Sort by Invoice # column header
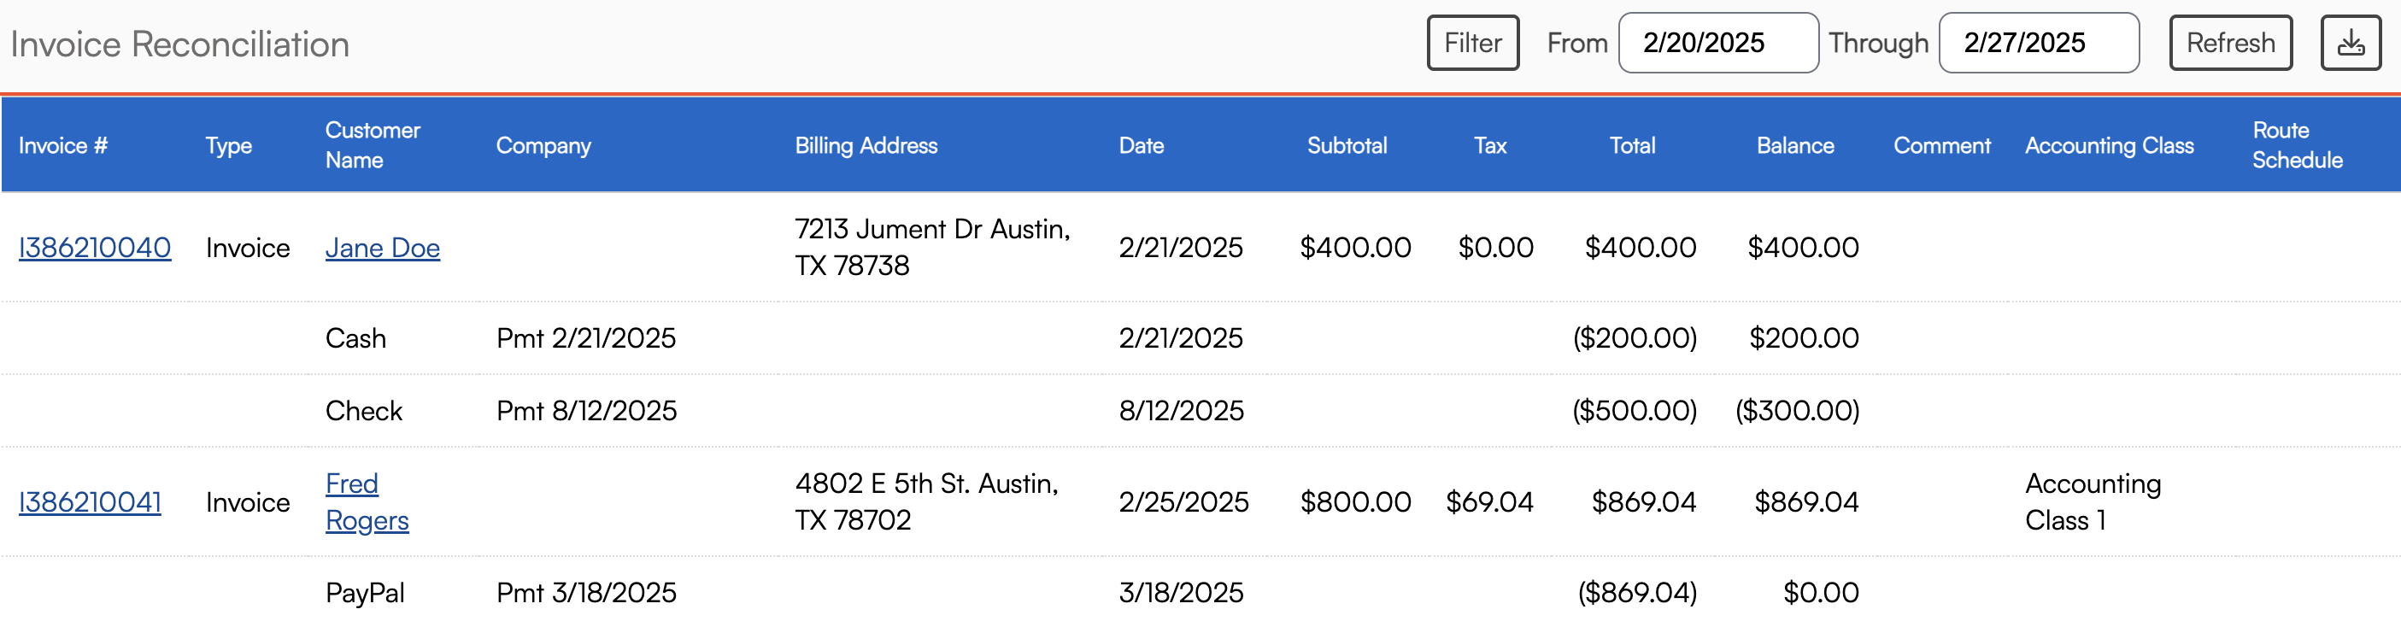This screenshot has width=2401, height=627. [62, 145]
